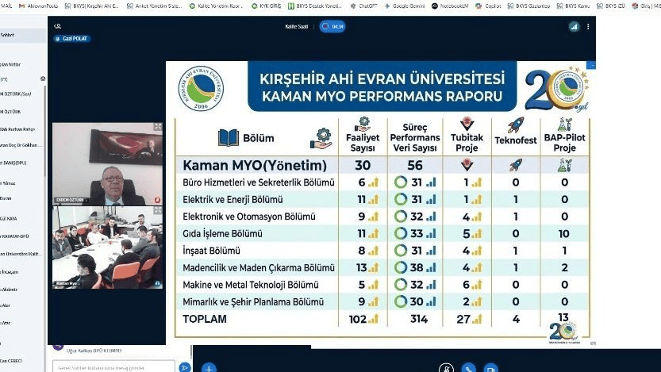Image resolution: width=661 pixels, height=372 pixels.
Task: Open the Copilot bookmark
Action: [488, 6]
